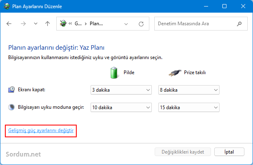Screen dimensions: 253x165
Task: Go forward with the right arrow
Action: click(23, 24)
